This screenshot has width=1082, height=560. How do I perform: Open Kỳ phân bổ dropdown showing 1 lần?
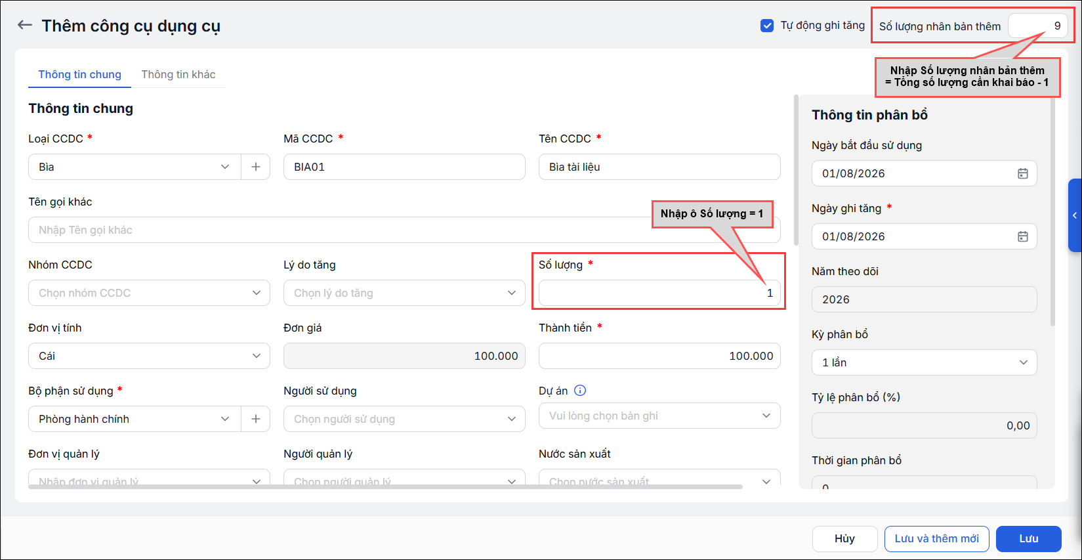tap(924, 362)
